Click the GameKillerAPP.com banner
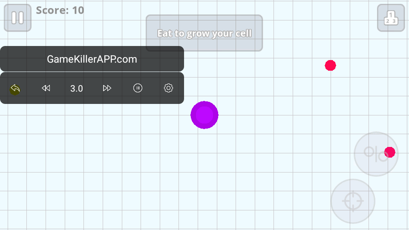The height and width of the screenshot is (230, 409). [x=92, y=59]
